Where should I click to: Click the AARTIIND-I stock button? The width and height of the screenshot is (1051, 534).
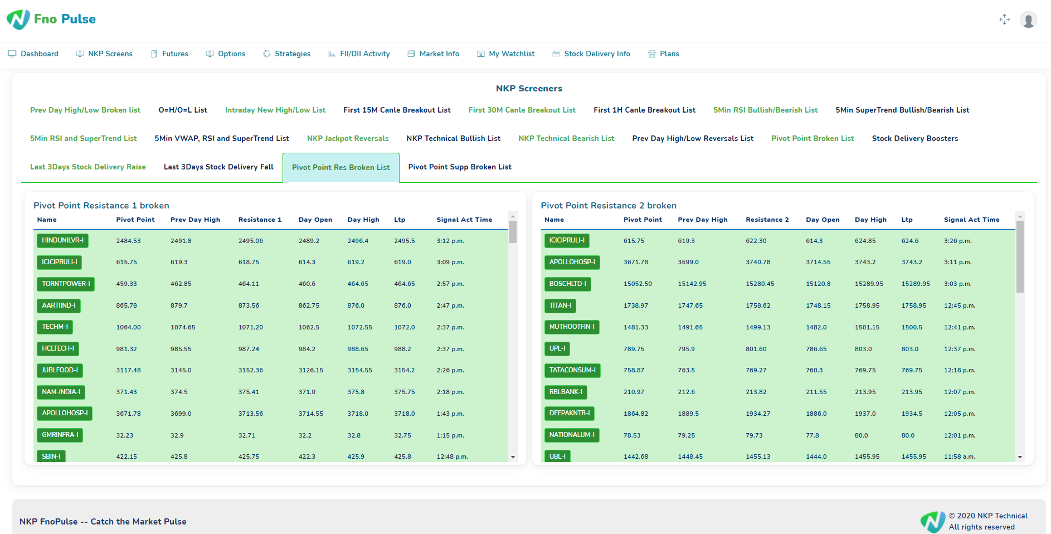click(59, 306)
